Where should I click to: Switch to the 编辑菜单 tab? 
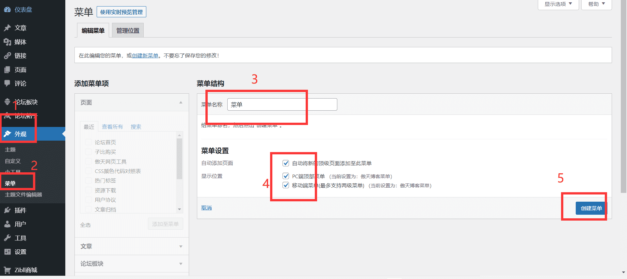point(93,30)
